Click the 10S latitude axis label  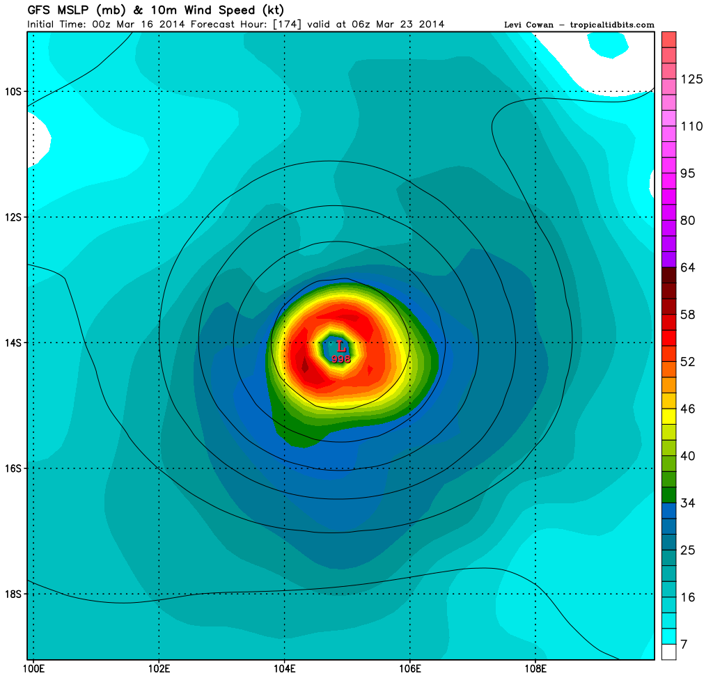coord(14,91)
